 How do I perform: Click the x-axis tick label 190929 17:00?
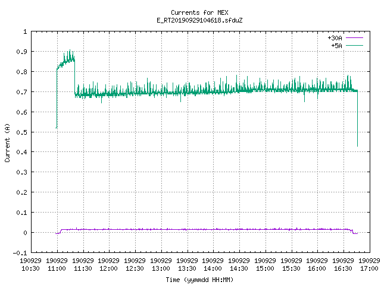tap(369, 265)
